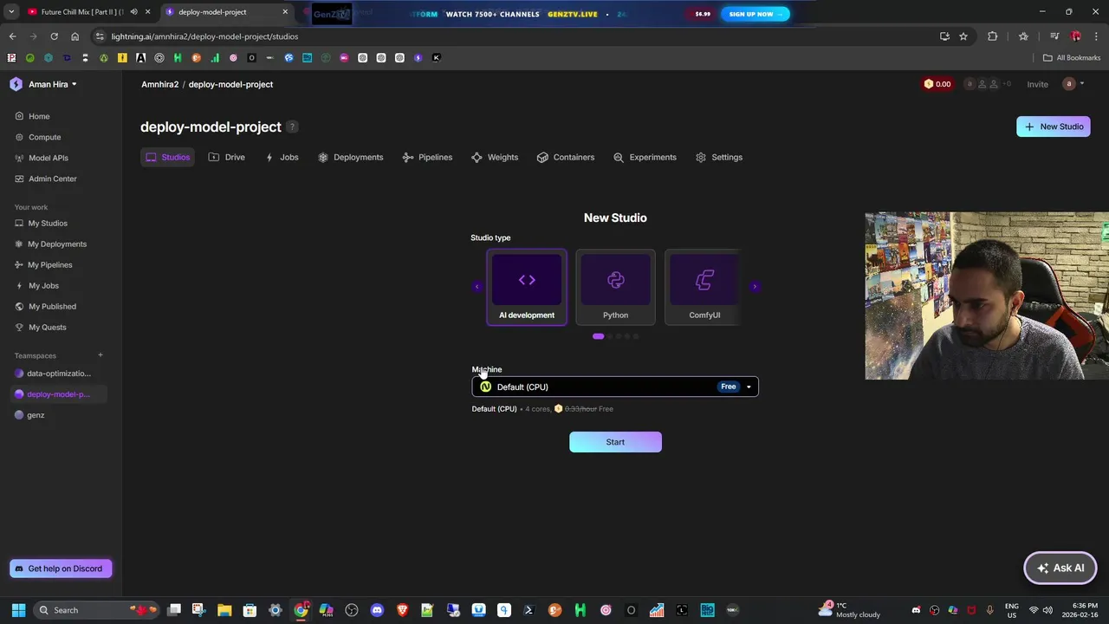Image resolution: width=1109 pixels, height=624 pixels.
Task: Click the Amnhira2 breadcrumb
Action: 159,84
